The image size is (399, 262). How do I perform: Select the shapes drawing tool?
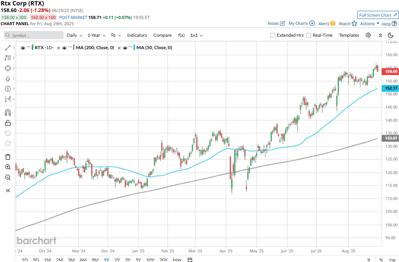tap(8, 68)
